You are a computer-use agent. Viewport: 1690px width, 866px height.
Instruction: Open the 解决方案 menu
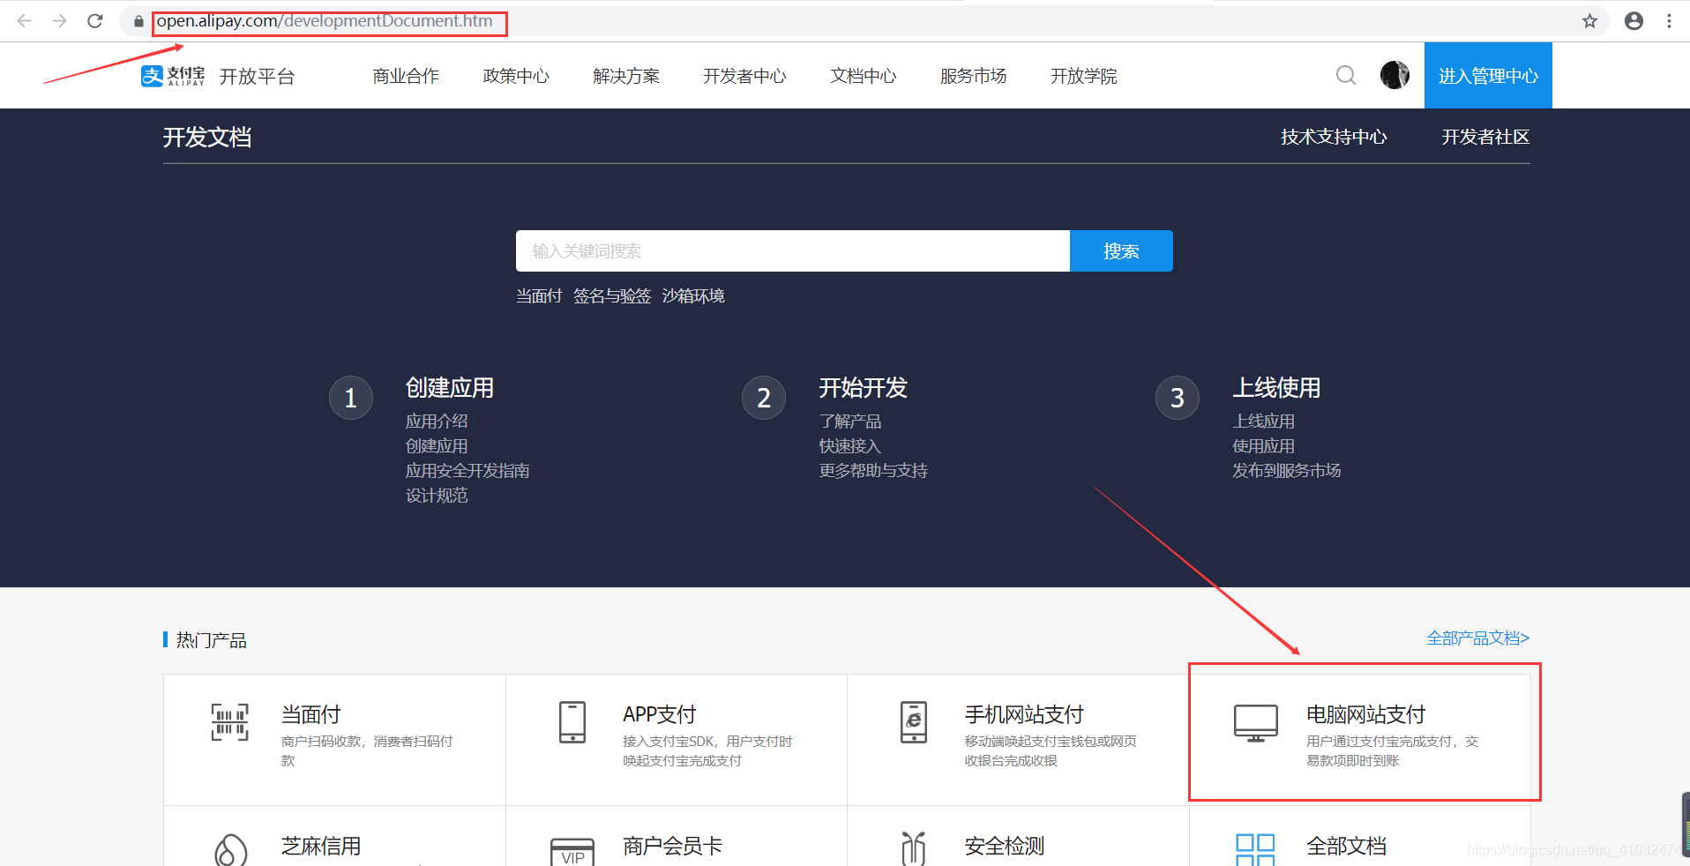tap(626, 76)
